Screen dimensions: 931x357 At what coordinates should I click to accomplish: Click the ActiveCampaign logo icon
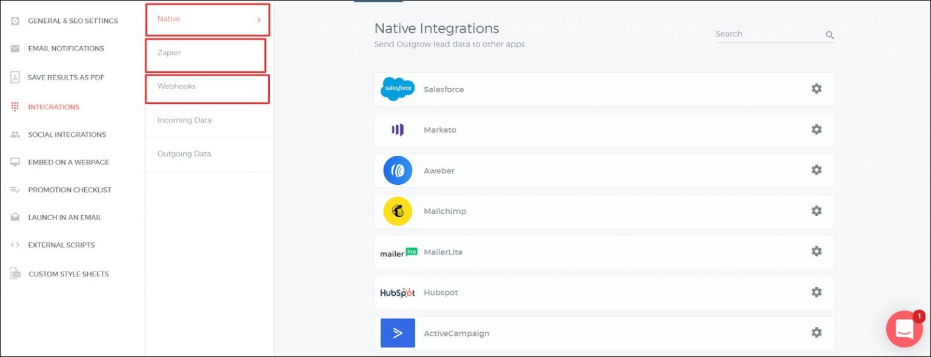pos(398,333)
